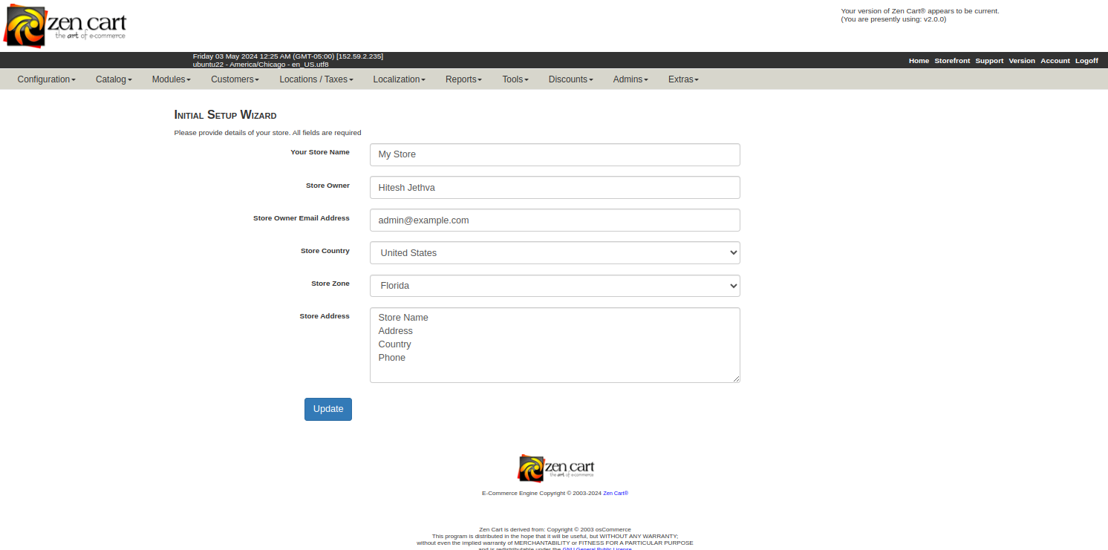Image resolution: width=1108 pixels, height=550 pixels.
Task: Click the Zen Cart logo in header
Action: click(65, 26)
